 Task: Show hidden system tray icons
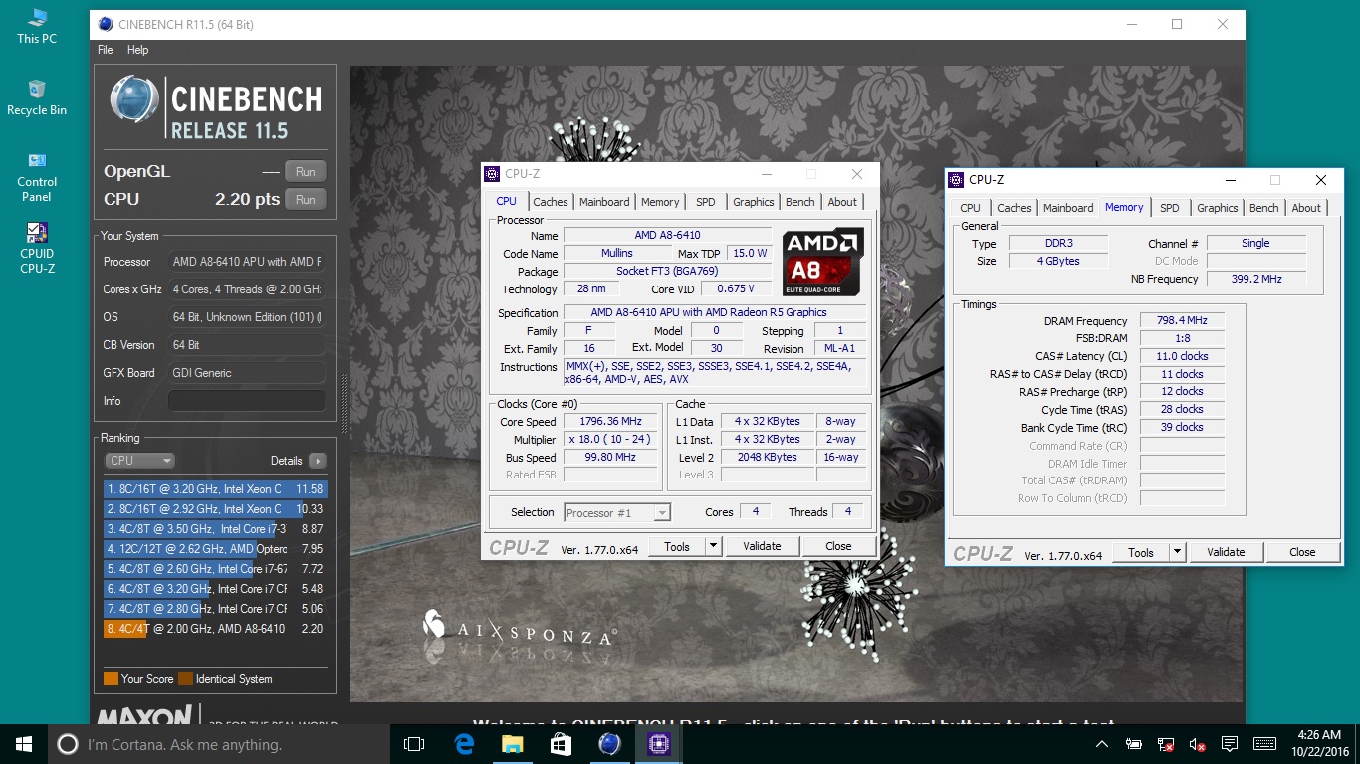tap(1102, 744)
